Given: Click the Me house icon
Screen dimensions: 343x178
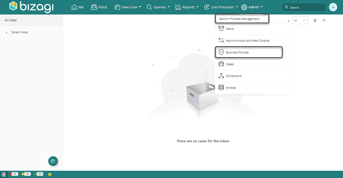Looking at the screenshot, I should click(x=74, y=7).
